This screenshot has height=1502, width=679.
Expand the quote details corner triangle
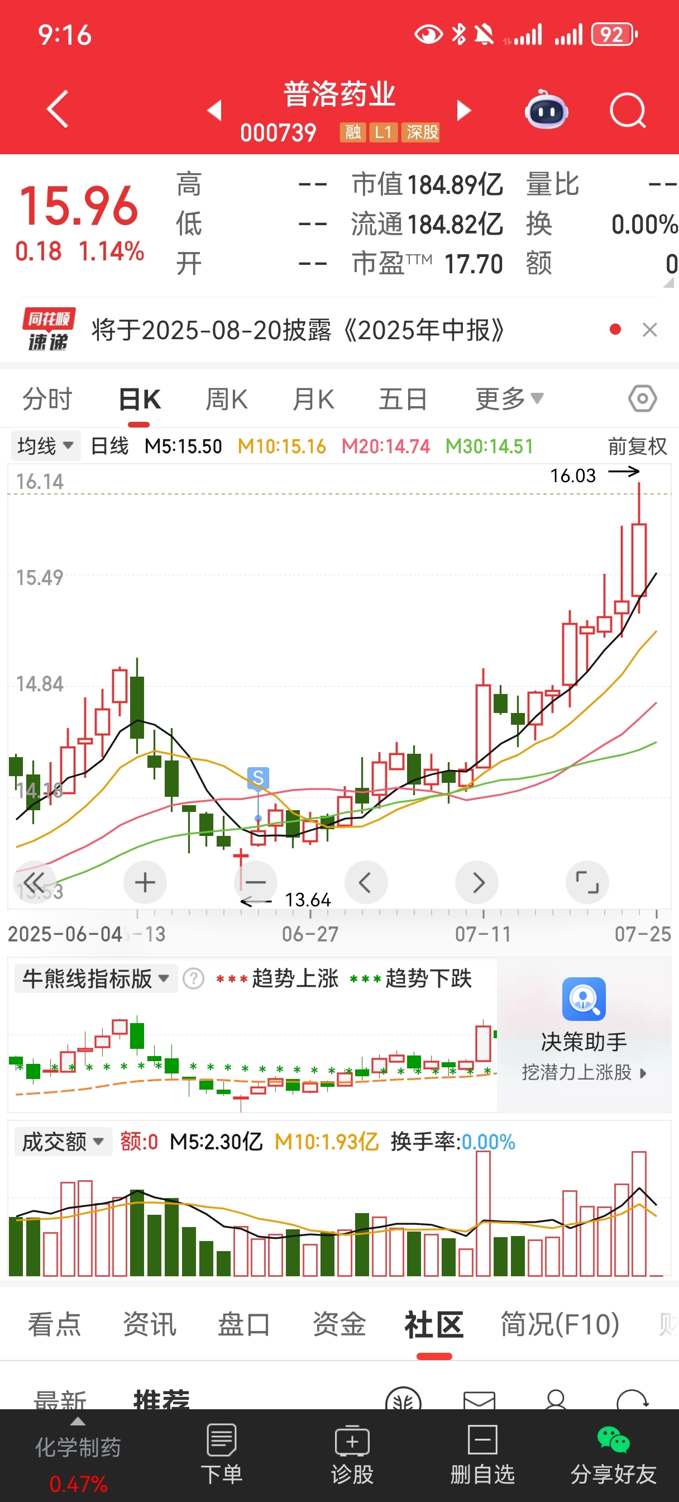point(668,282)
